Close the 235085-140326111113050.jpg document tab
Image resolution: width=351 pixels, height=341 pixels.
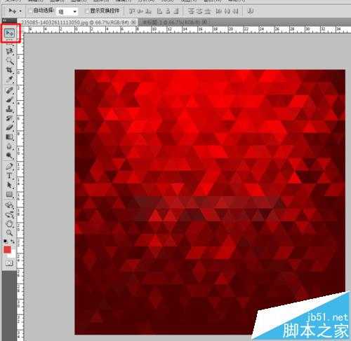click(x=133, y=22)
